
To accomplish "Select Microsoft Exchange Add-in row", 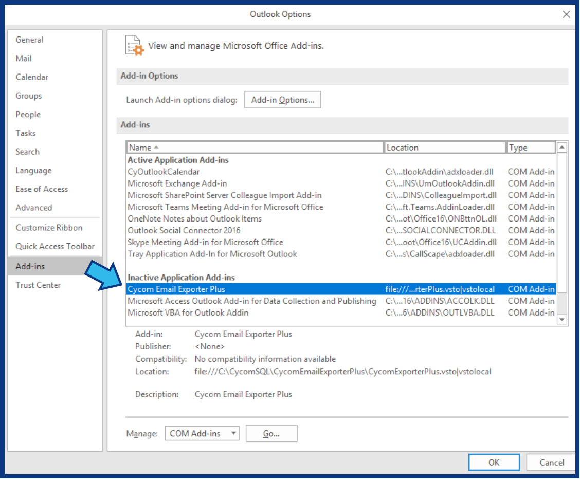I will click(341, 183).
